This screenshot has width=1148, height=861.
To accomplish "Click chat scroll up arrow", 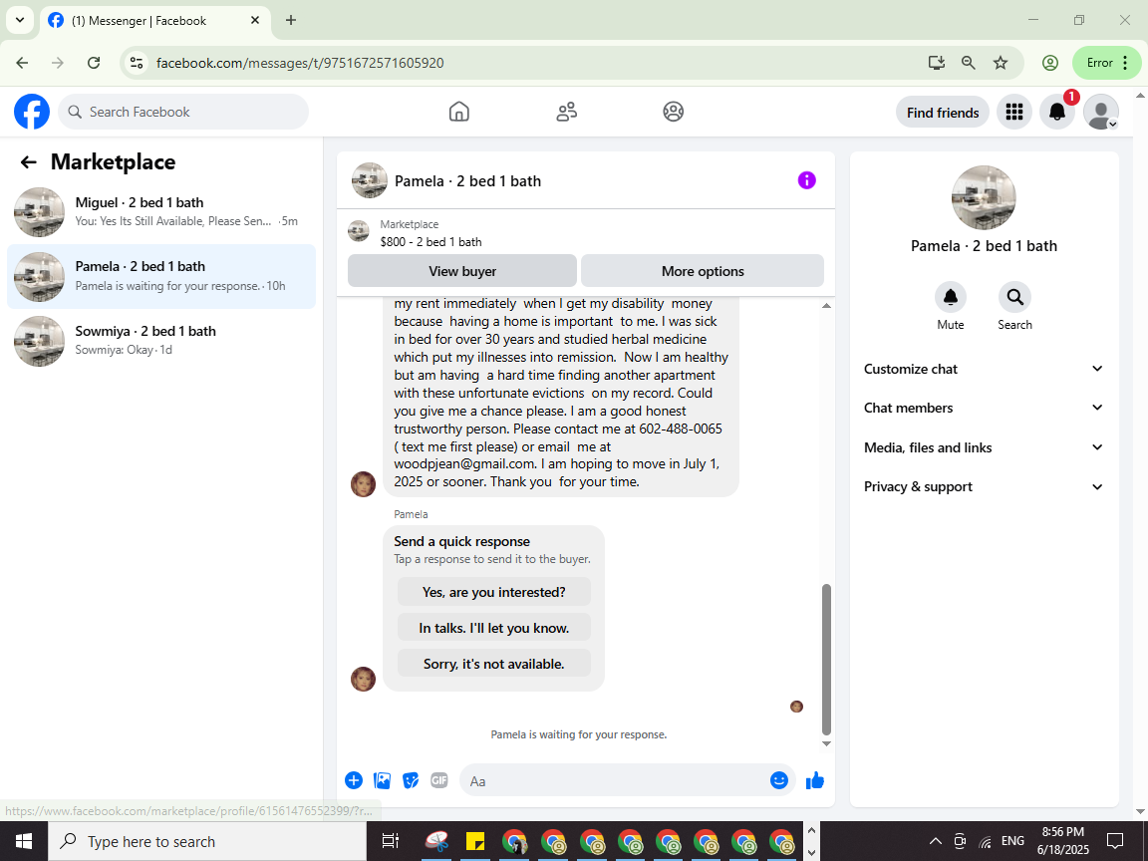I will click(826, 305).
